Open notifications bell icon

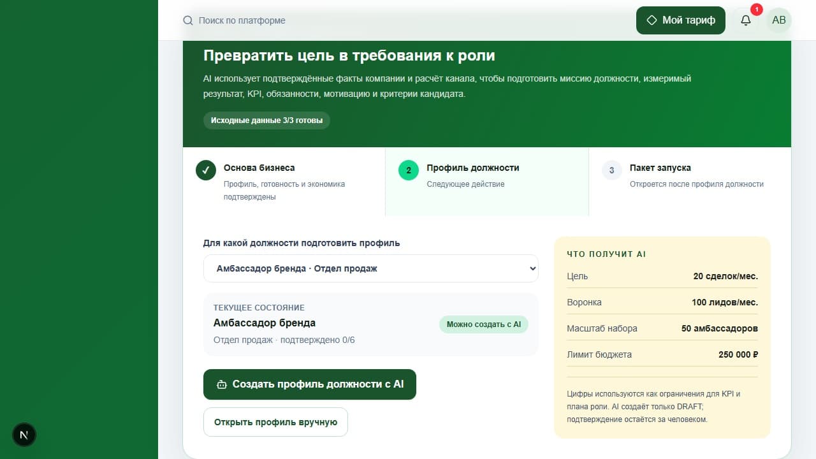click(x=746, y=20)
